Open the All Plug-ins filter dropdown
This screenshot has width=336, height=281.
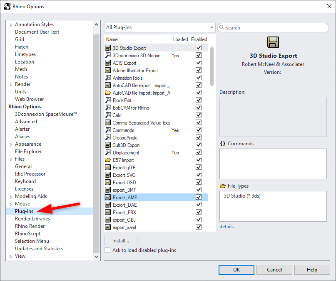(x=159, y=27)
